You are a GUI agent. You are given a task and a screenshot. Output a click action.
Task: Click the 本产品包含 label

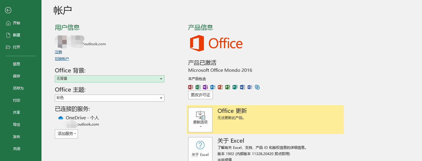(197, 79)
